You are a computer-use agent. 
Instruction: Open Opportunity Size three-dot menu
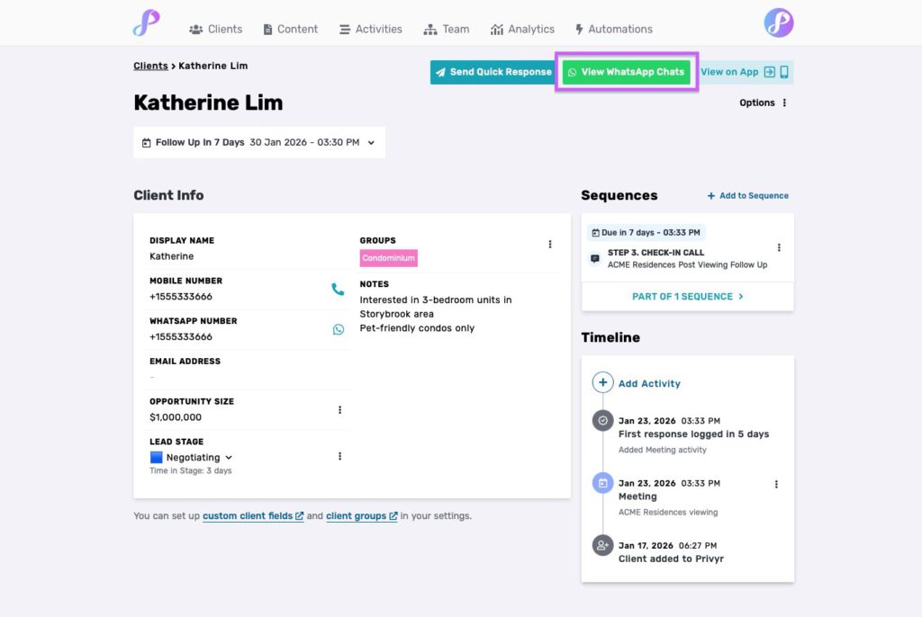(339, 410)
